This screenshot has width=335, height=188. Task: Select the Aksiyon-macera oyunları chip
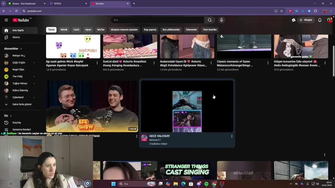(124, 30)
